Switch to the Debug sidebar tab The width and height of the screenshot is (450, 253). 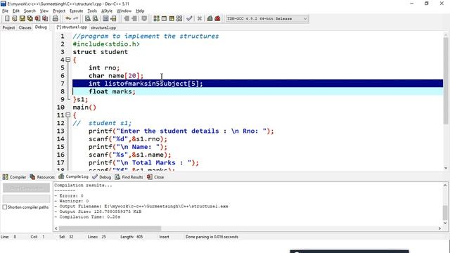click(x=41, y=27)
